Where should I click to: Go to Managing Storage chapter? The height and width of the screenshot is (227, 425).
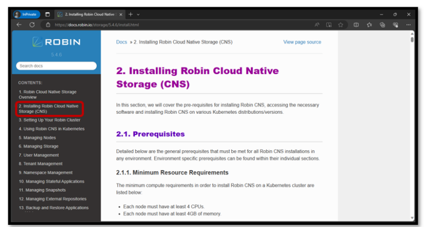[39, 146]
